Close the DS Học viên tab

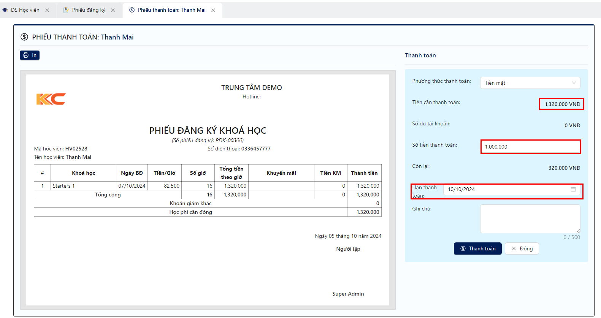coord(47,10)
